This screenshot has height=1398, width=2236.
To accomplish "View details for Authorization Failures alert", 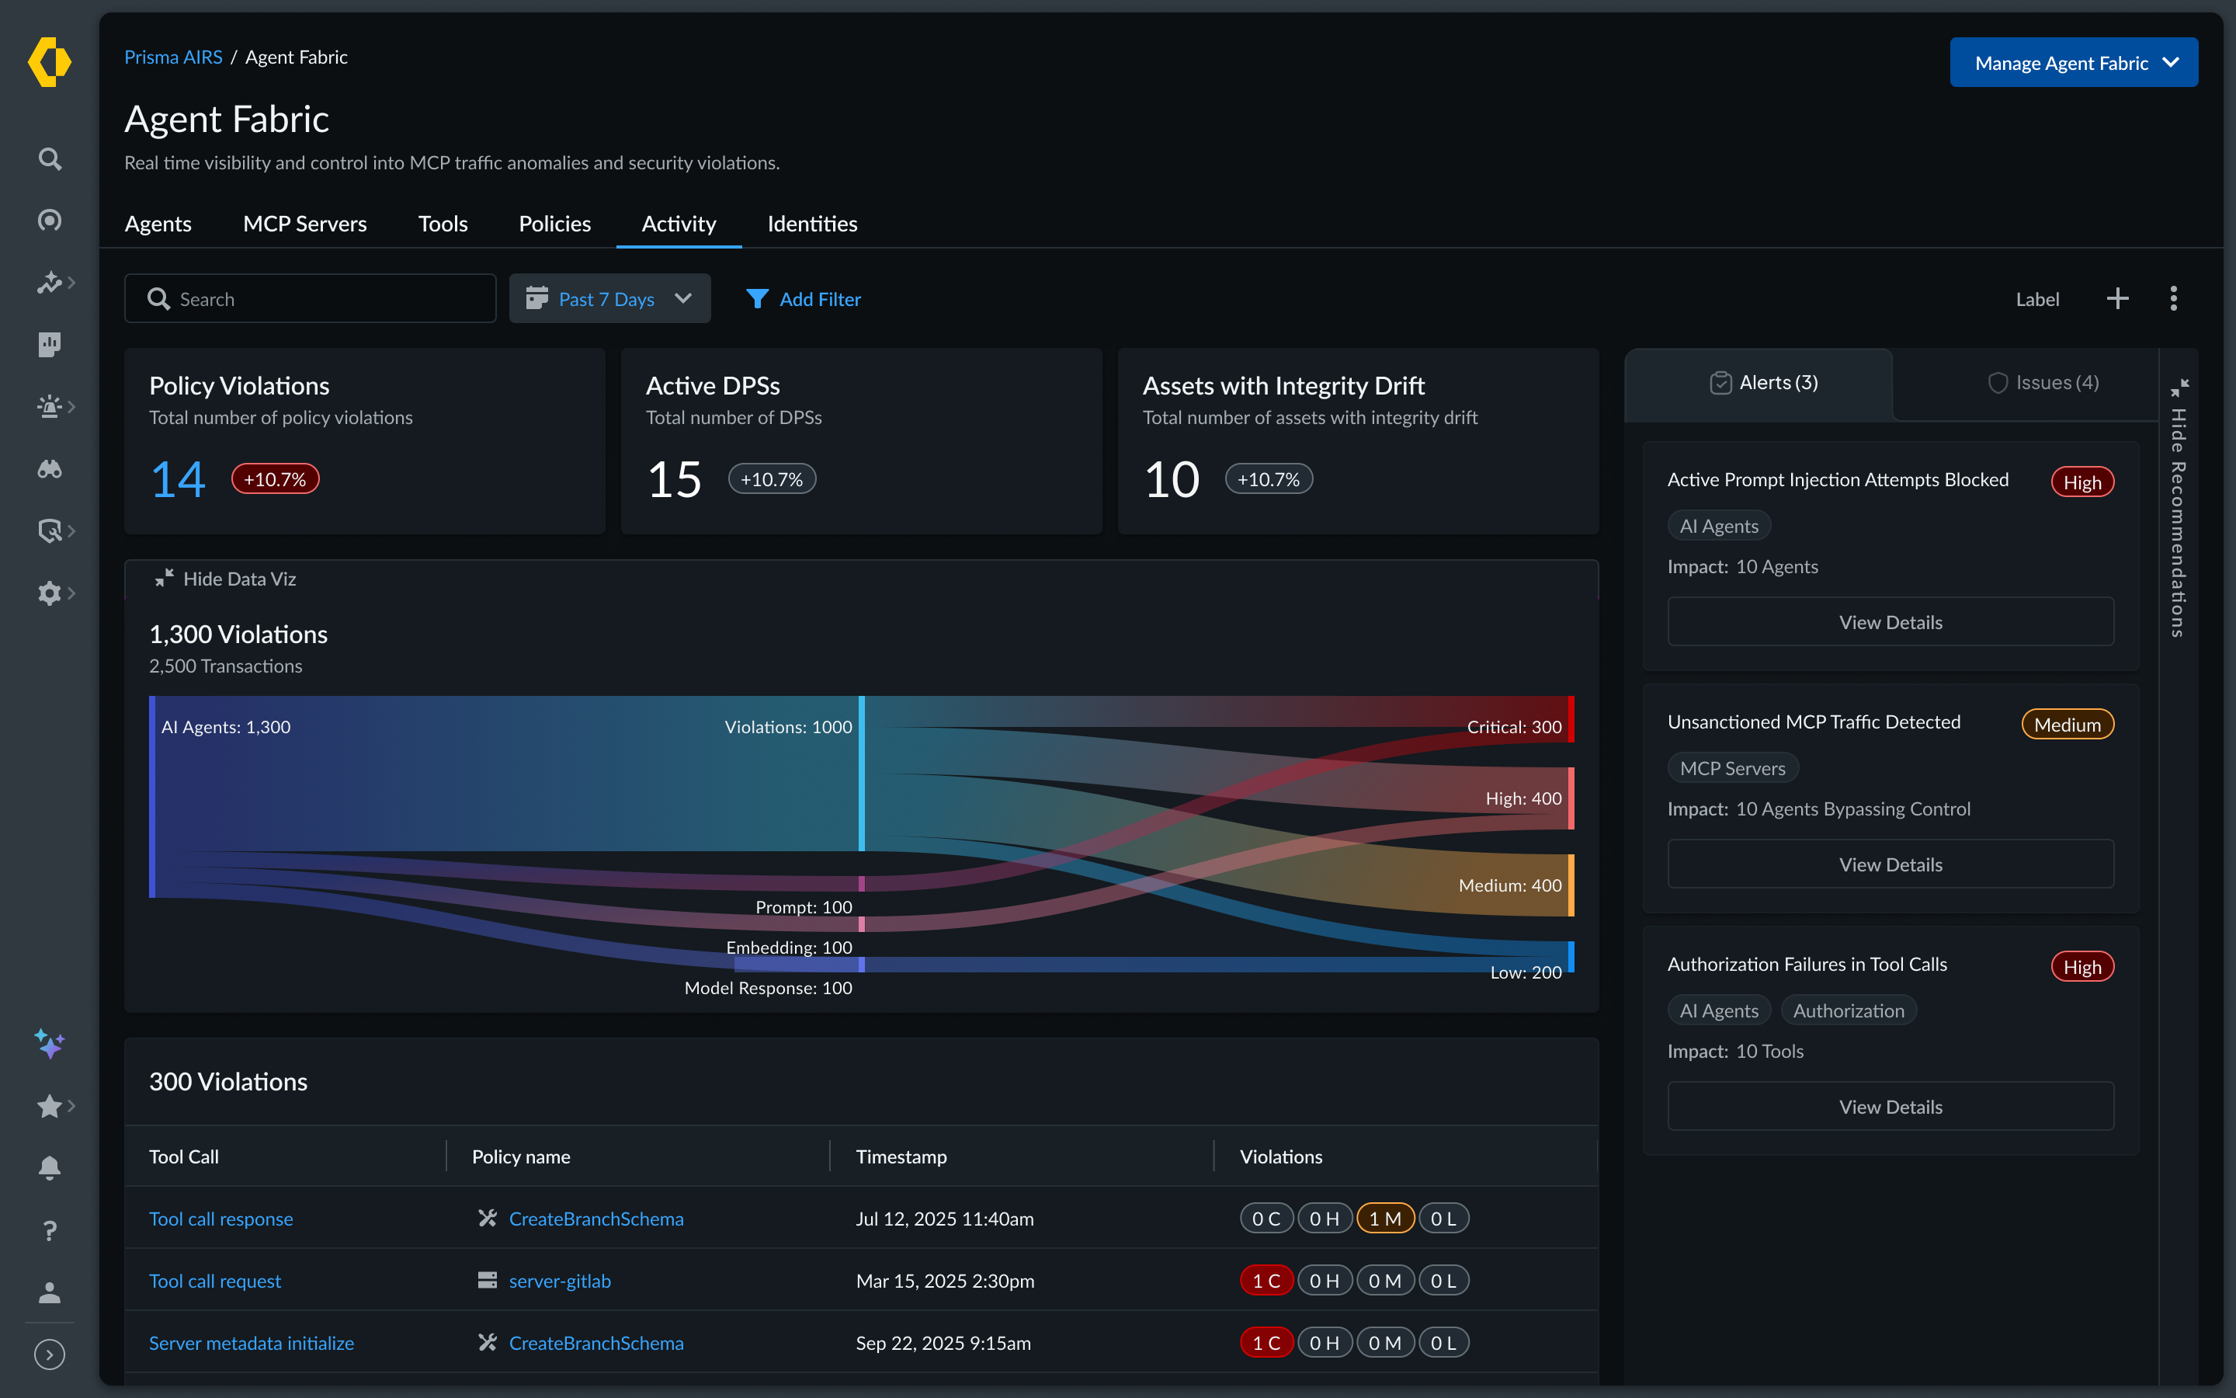I will (1891, 1107).
